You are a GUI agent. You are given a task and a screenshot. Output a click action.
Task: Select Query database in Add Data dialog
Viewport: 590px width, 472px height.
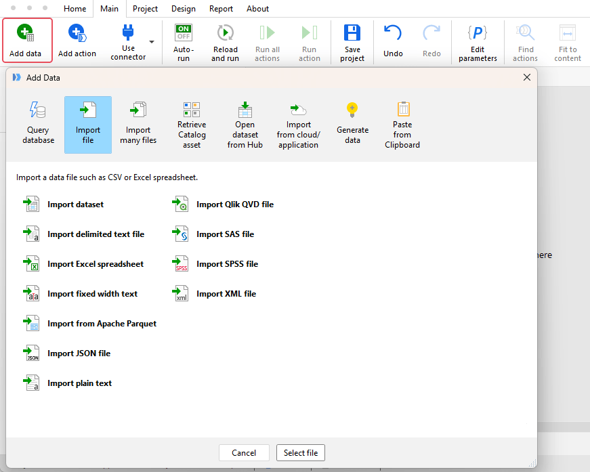(38, 125)
